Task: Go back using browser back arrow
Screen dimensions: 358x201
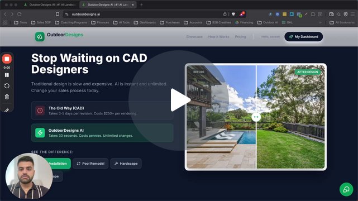Action: (5, 14)
